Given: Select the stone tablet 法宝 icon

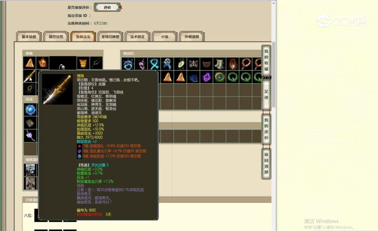Looking at the screenshot, I should point(30,123).
